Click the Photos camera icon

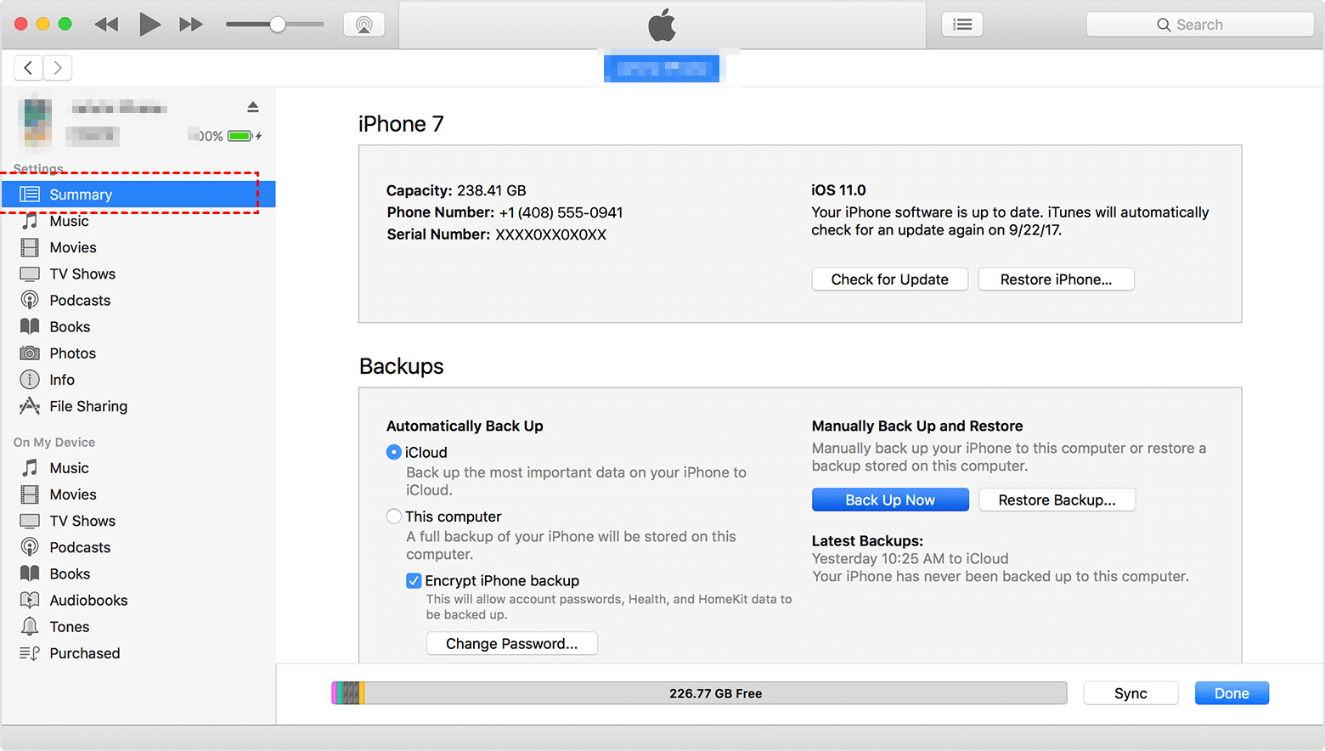point(30,353)
